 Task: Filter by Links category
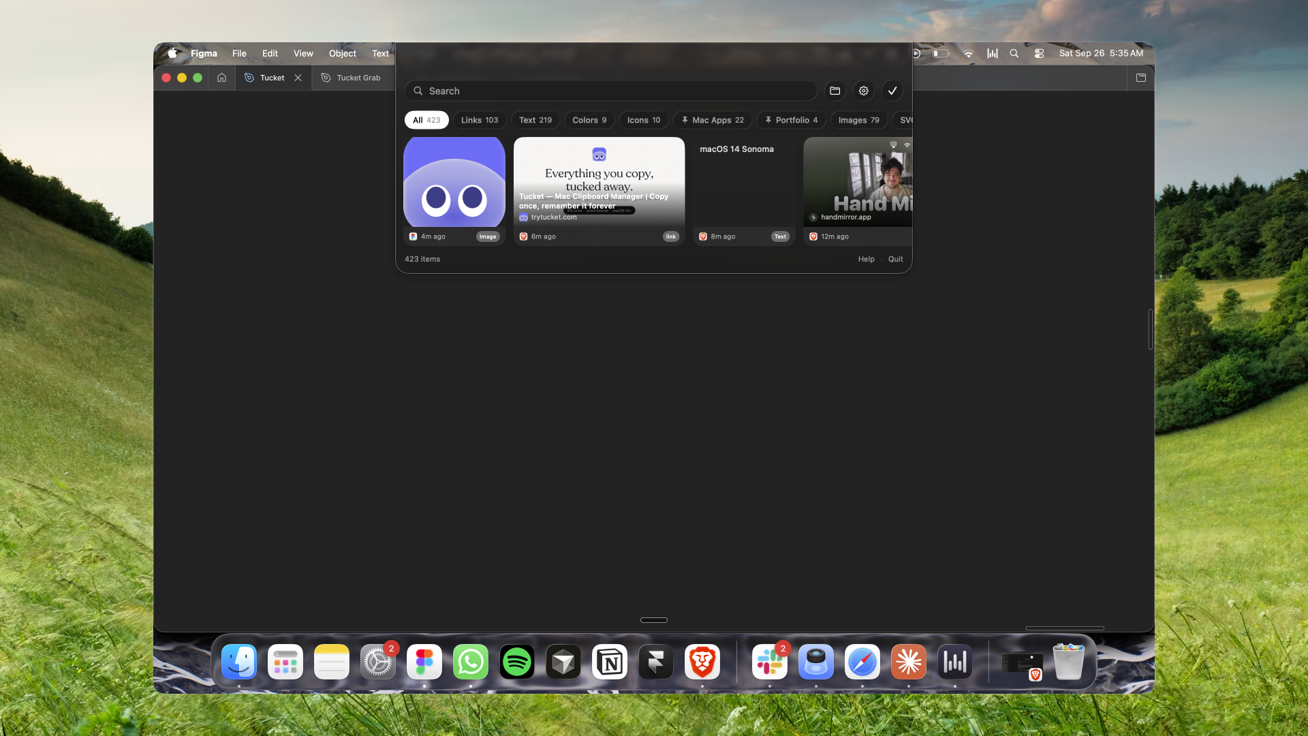(x=480, y=120)
